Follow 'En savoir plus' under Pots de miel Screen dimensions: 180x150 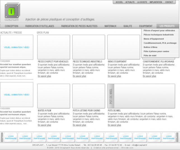(x=114, y=125)
